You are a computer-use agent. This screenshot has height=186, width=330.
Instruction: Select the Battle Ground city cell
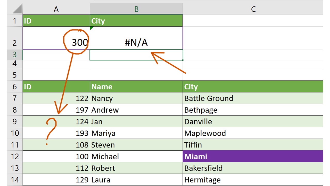pos(253,98)
